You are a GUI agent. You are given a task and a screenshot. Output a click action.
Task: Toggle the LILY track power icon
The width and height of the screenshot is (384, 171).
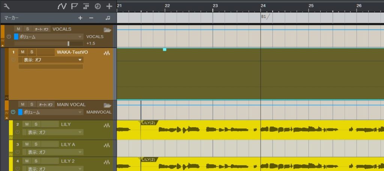[17, 132]
